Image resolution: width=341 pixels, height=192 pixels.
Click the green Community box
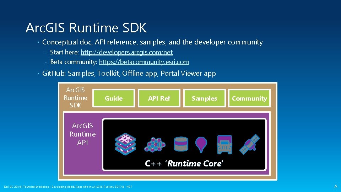click(249, 98)
